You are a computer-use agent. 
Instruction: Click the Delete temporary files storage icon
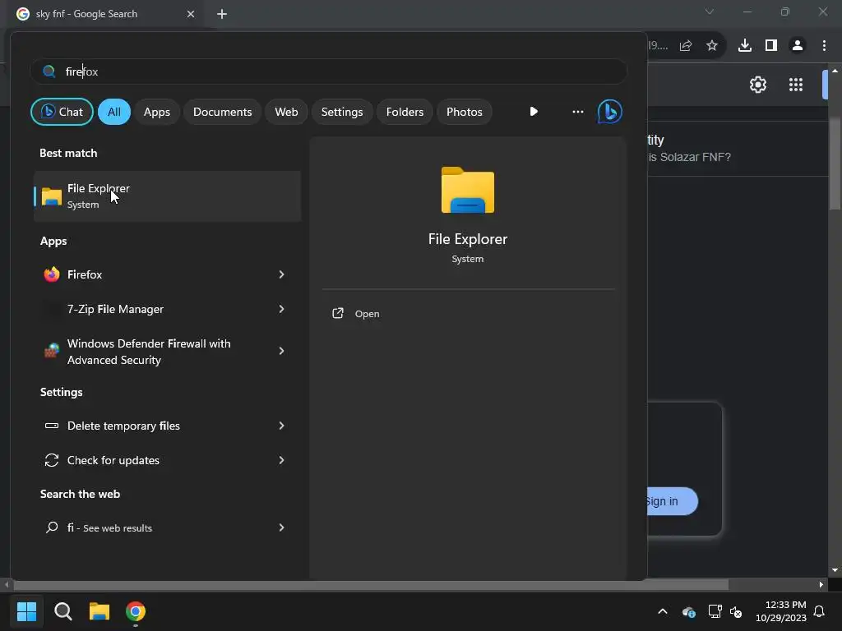point(52,426)
